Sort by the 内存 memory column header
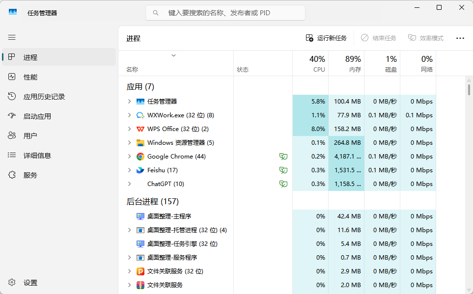 [x=346, y=63]
